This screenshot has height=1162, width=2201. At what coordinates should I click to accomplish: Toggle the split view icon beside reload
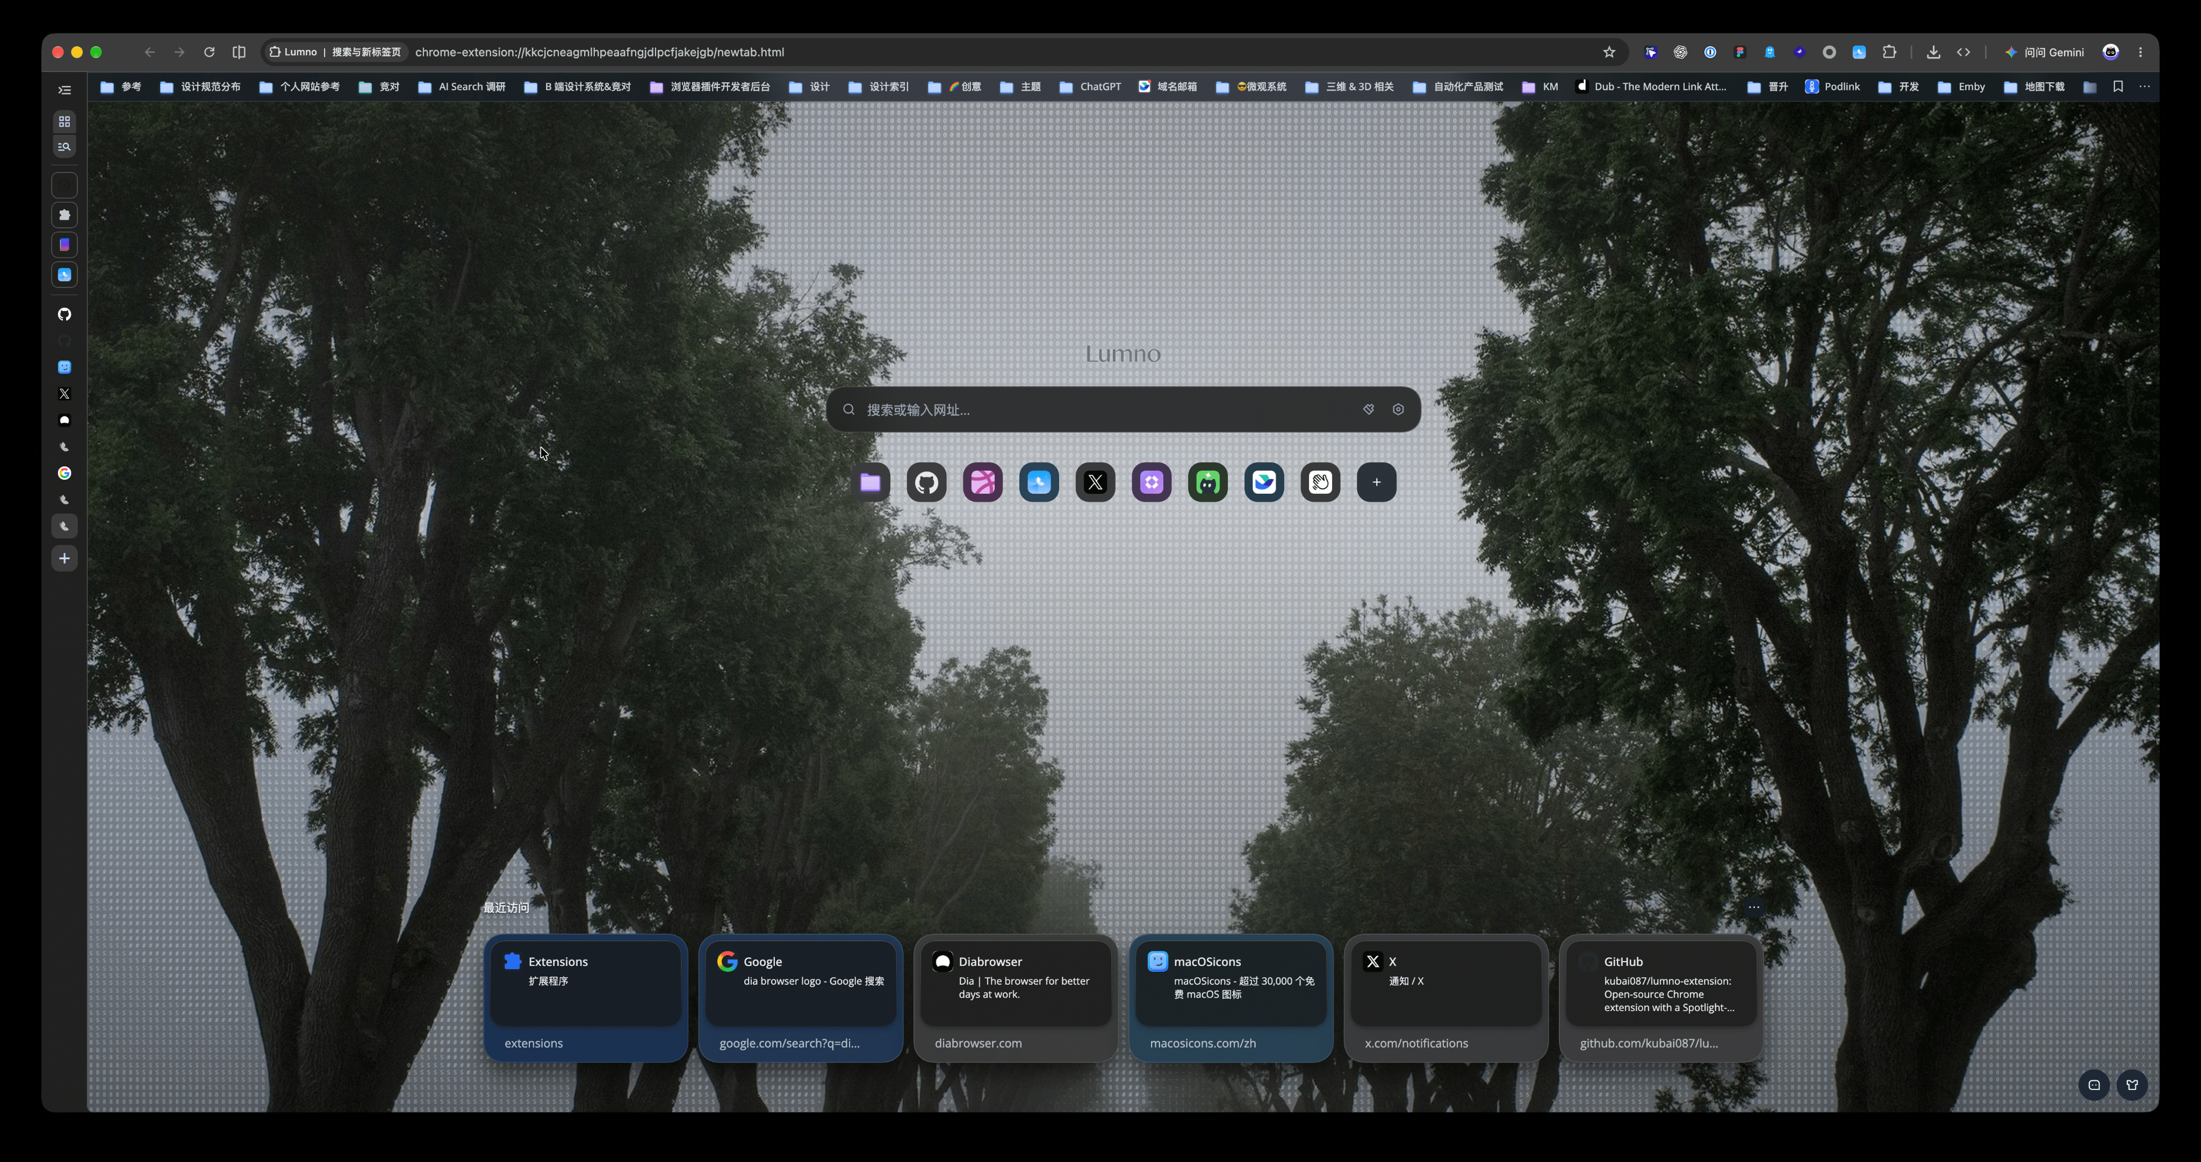click(x=239, y=52)
